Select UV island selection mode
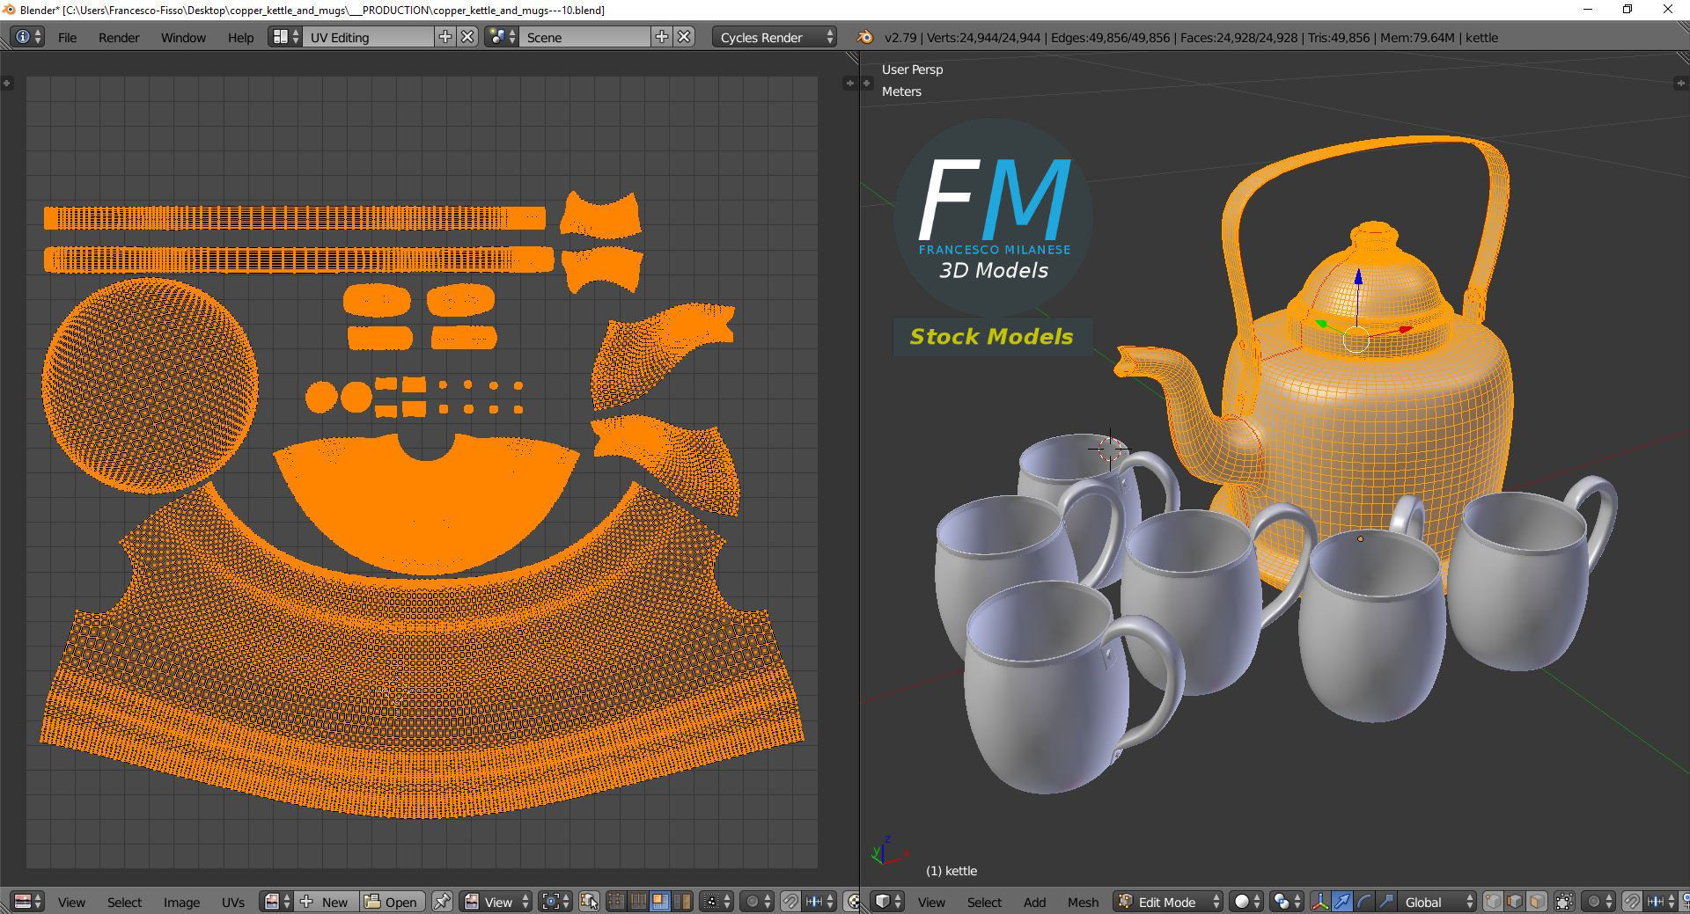 point(681,902)
